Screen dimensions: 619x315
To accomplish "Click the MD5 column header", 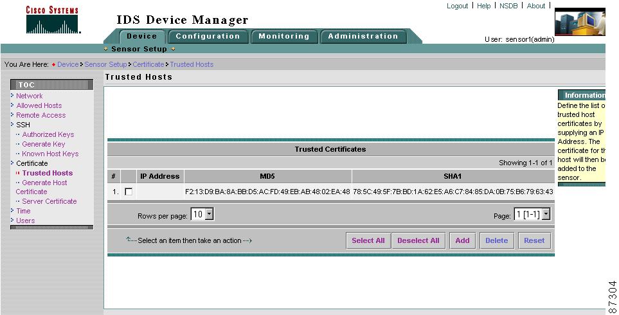I will pos(267,176).
